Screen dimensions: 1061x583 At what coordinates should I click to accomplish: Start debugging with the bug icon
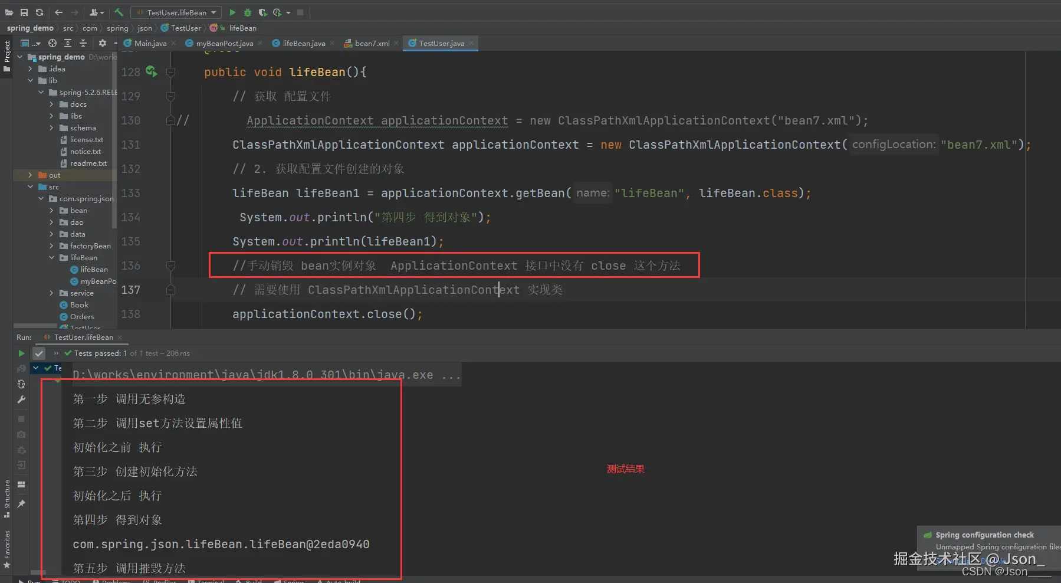click(248, 12)
